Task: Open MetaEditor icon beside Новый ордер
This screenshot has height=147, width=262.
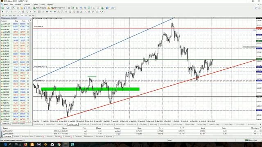Action: click(x=48, y=8)
